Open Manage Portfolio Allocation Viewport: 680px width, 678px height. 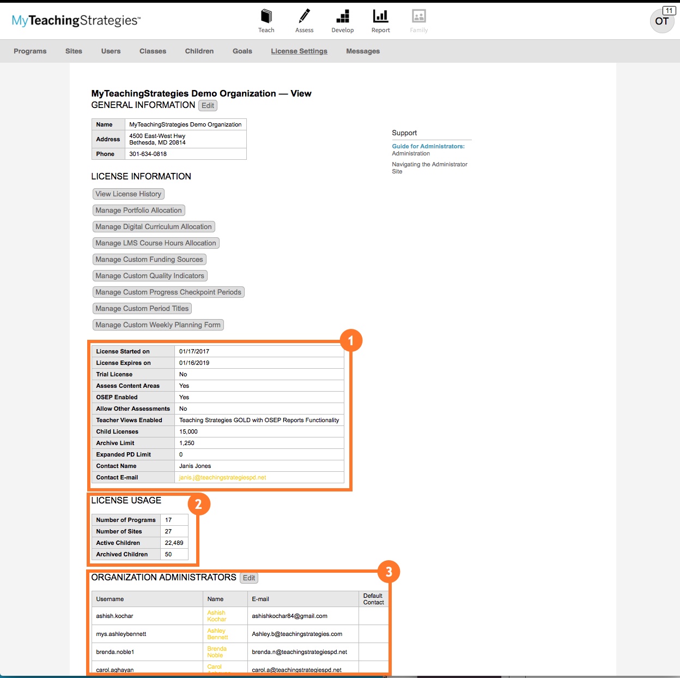pyautogui.click(x=138, y=211)
